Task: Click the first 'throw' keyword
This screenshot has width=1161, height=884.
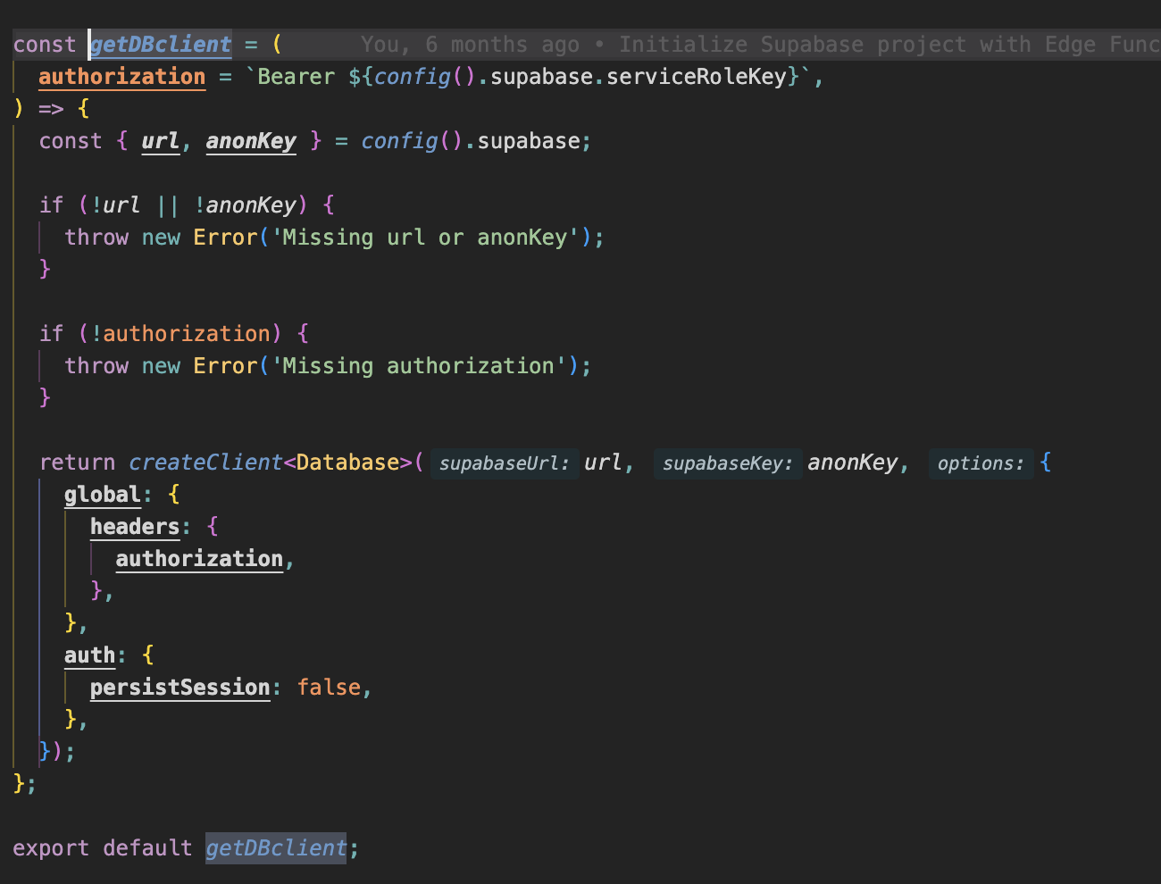Action: coord(96,238)
